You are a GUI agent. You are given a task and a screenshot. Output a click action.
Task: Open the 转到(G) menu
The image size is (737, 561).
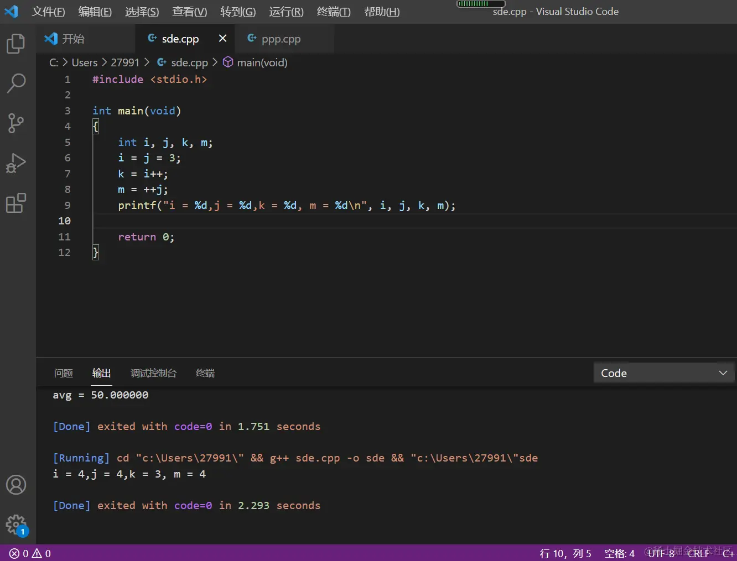(x=238, y=12)
